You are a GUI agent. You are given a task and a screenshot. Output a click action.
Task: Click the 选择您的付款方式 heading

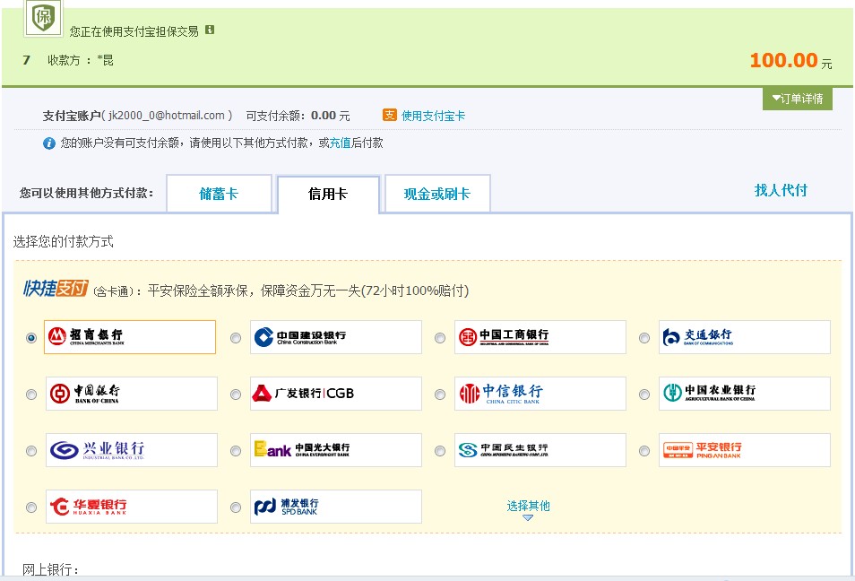64,241
